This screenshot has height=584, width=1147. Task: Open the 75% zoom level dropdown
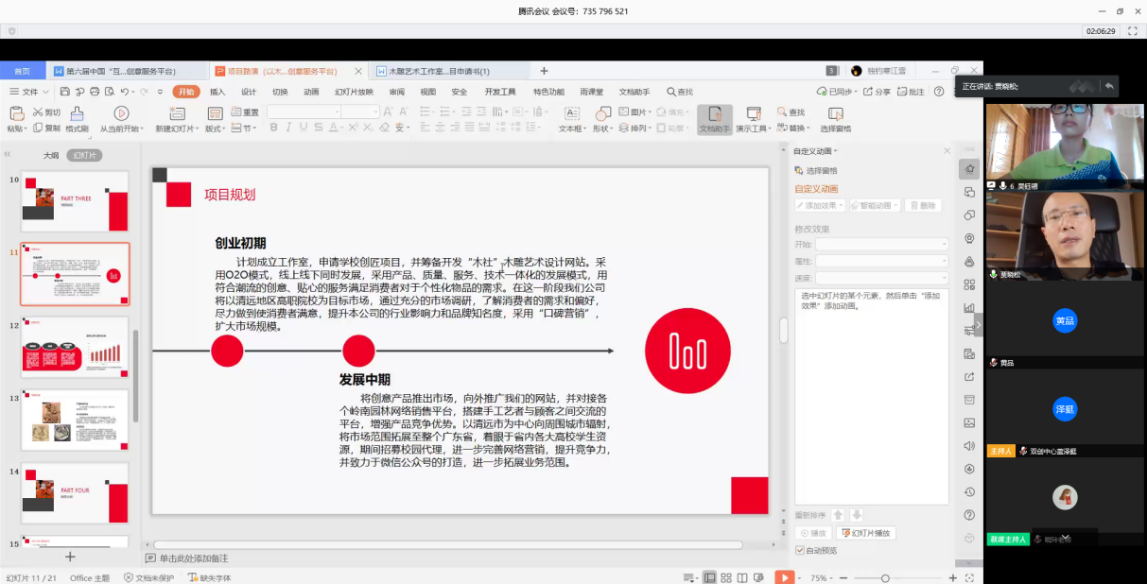click(823, 577)
